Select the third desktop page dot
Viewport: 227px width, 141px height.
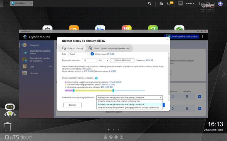(119, 130)
